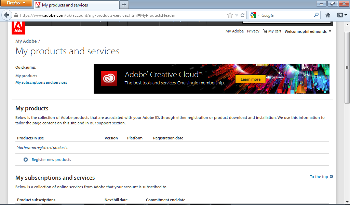Click the Quick jump label
The width and height of the screenshot is (350, 205).
pyautogui.click(x=26, y=67)
